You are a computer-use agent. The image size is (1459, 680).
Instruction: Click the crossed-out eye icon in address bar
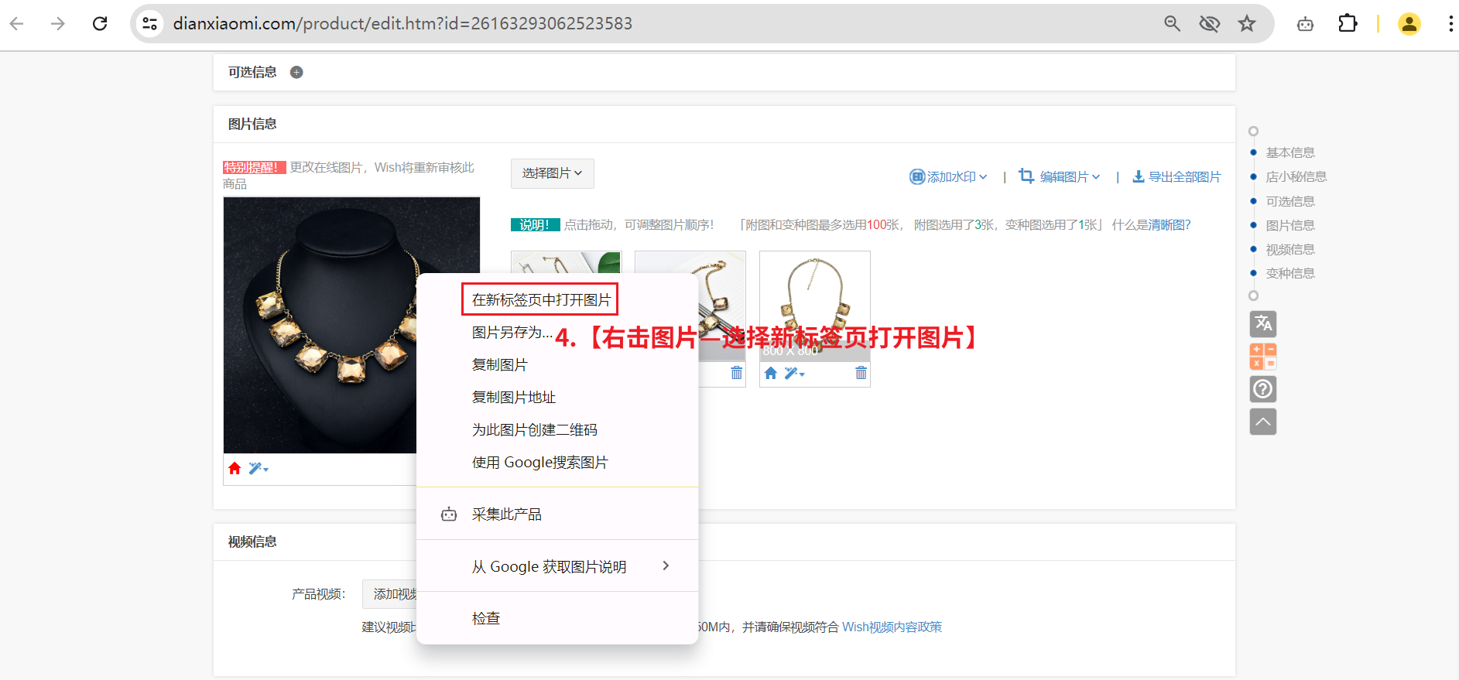click(x=1209, y=24)
